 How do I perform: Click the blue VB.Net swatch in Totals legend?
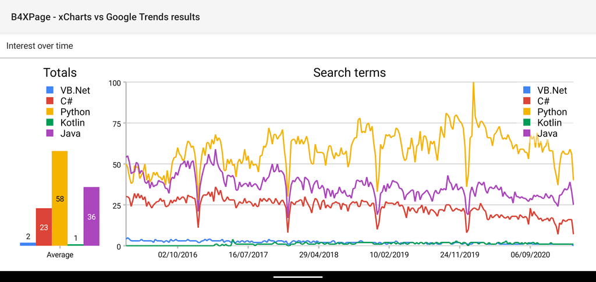coord(50,90)
